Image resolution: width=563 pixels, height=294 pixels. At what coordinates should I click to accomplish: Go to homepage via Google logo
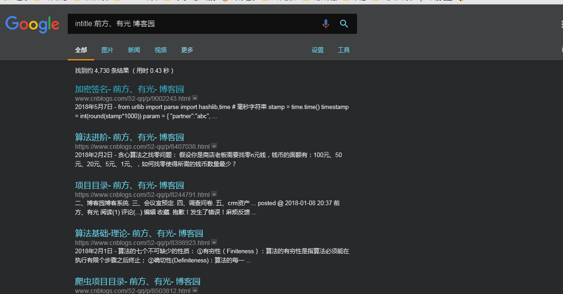pyautogui.click(x=32, y=24)
